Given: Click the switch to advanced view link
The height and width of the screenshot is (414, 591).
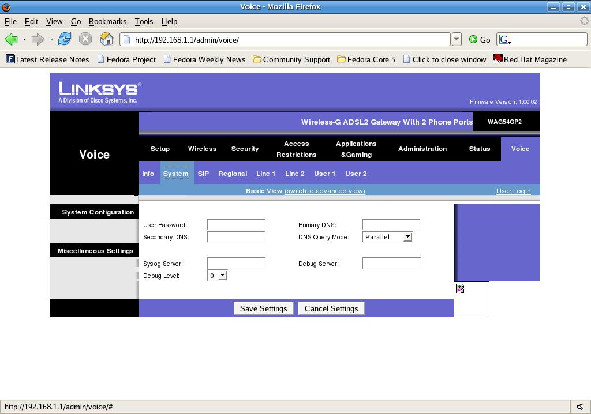Looking at the screenshot, I should (x=325, y=191).
